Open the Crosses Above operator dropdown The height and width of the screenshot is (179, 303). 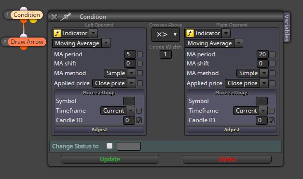tap(165, 35)
